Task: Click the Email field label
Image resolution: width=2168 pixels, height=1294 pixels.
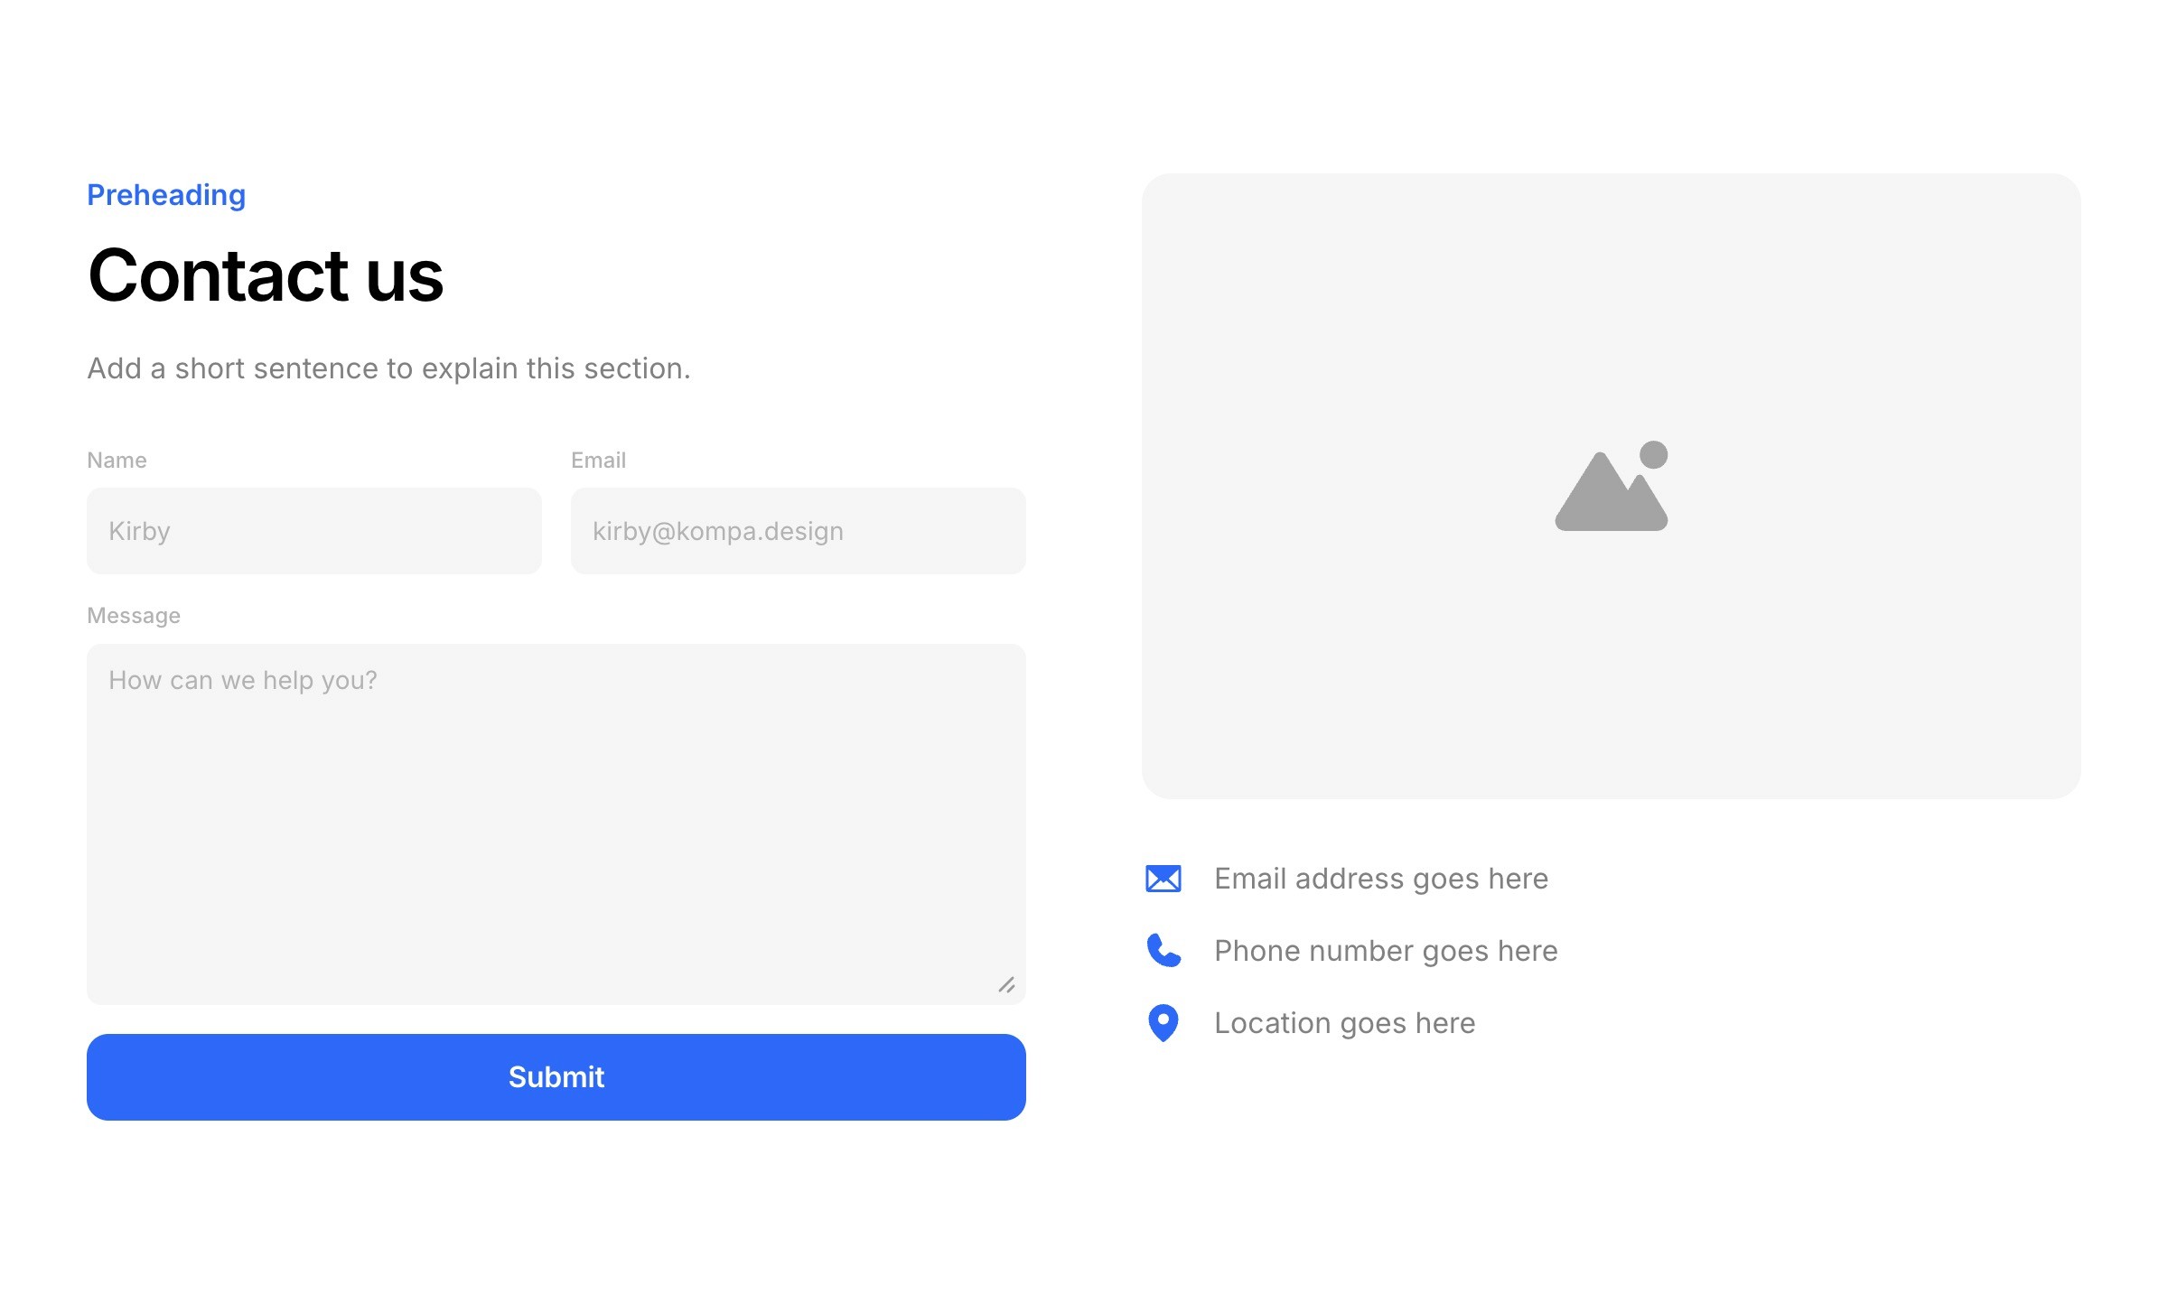Action: (x=598, y=461)
